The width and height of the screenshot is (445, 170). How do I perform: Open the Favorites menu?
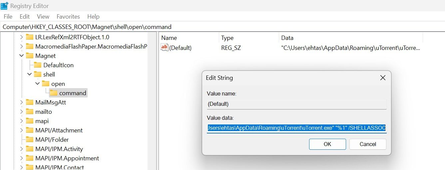pos(68,16)
